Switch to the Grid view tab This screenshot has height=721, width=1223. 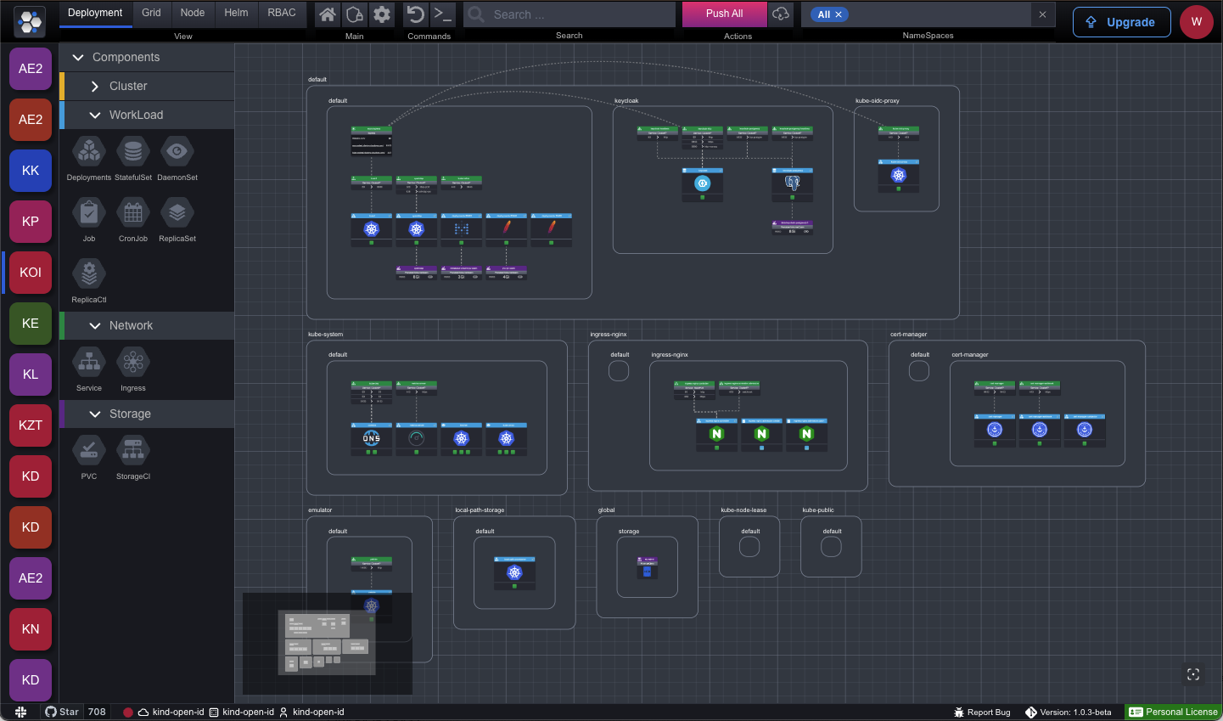(x=151, y=13)
